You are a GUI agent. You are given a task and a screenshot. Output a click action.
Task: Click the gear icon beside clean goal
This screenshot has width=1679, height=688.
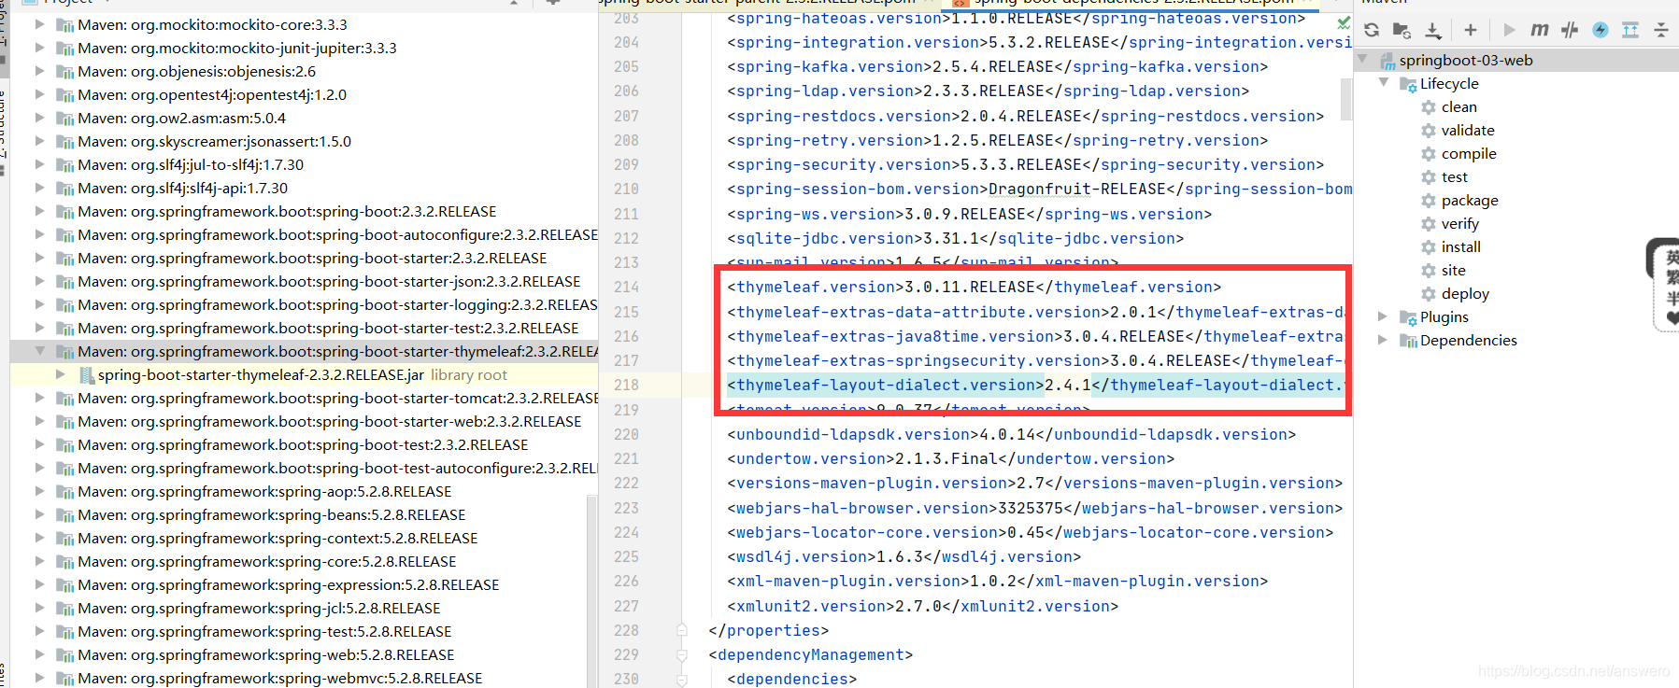point(1429,107)
